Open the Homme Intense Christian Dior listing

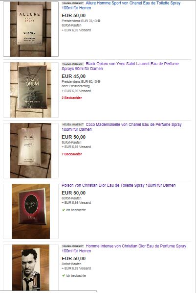pyautogui.click(x=124, y=248)
